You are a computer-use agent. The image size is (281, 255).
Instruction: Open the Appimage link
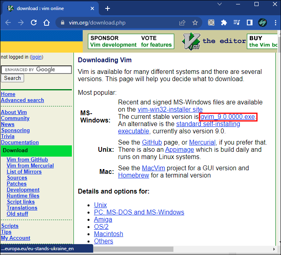179,149
